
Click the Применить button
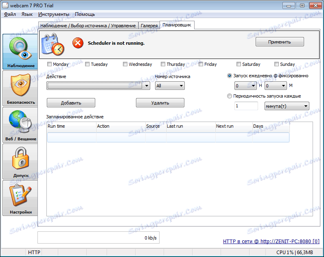point(280,42)
